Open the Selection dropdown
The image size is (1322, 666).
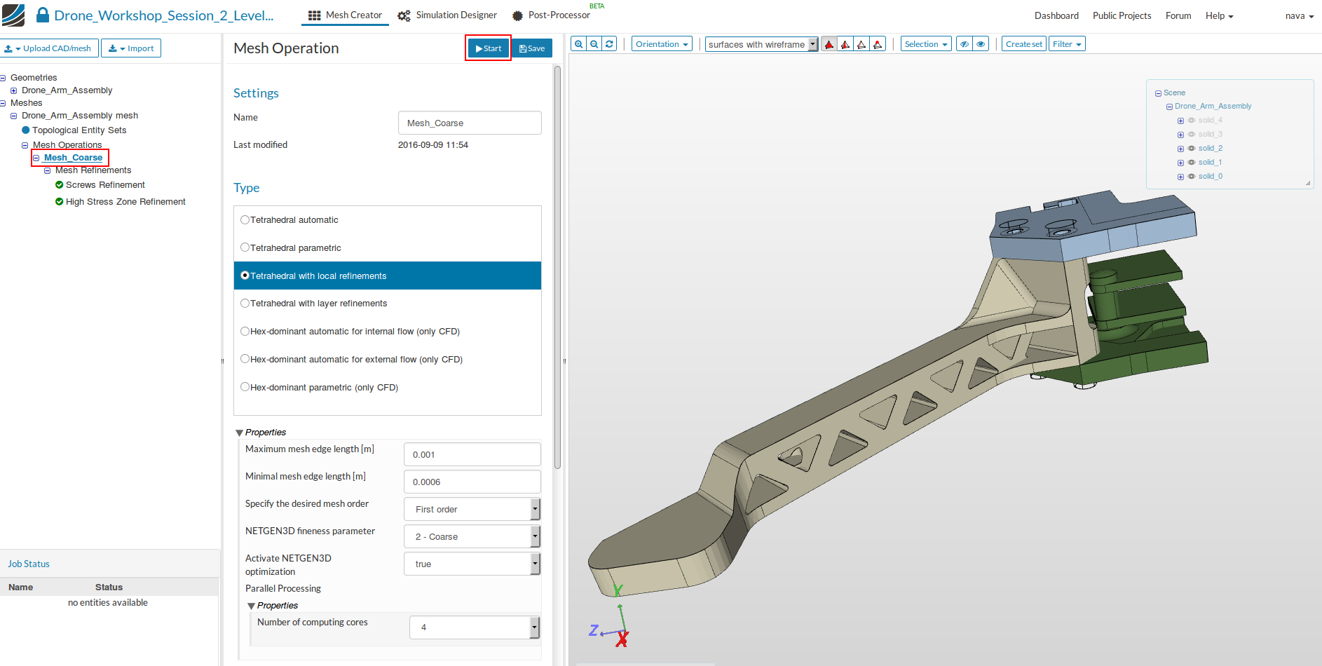click(926, 44)
